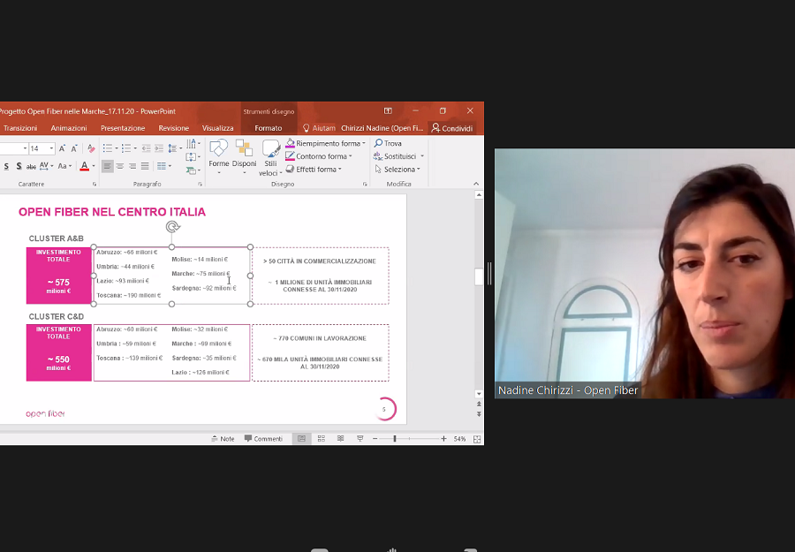Open Effetti forma dropdown
Image resolution: width=795 pixels, height=552 pixels.
click(x=314, y=170)
